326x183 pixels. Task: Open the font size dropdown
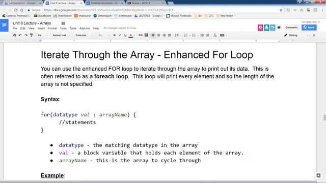coord(103,35)
